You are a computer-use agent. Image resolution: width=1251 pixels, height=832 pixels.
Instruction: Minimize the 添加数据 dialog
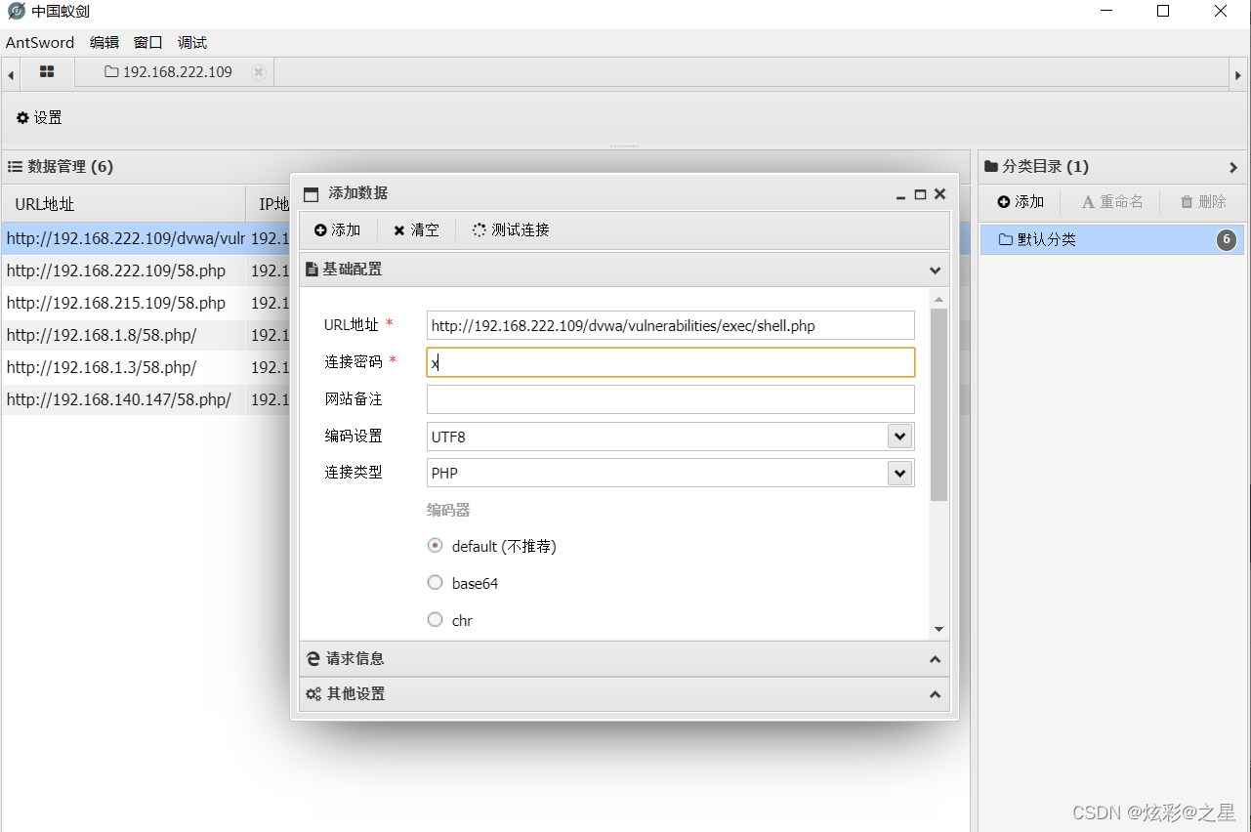pos(900,195)
